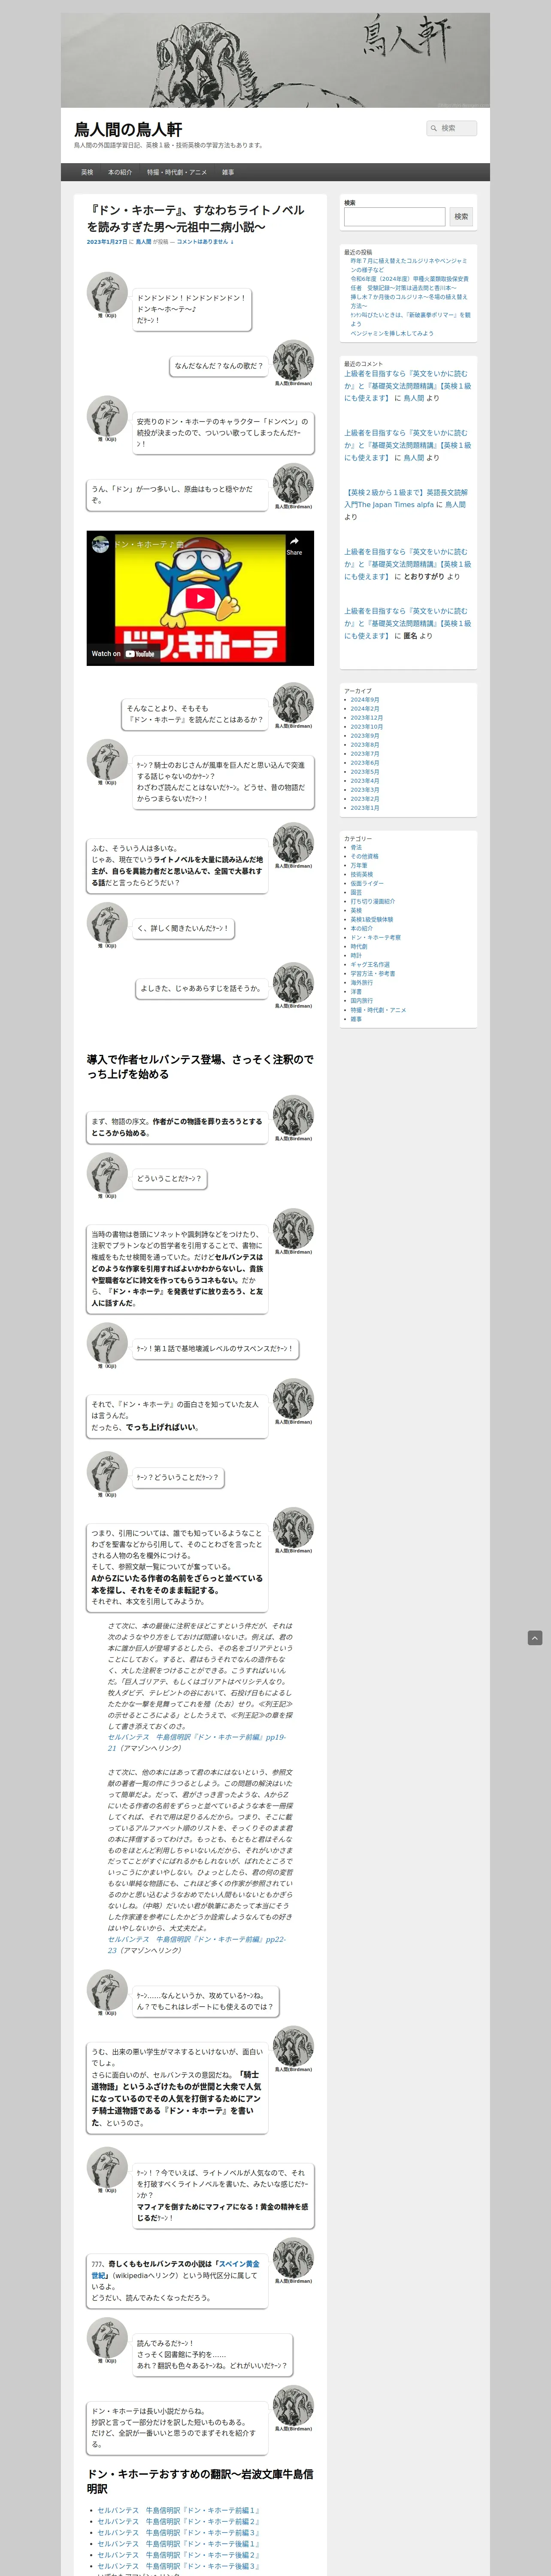Click heading 導入で作者セルバンテス登場

tap(200, 1066)
